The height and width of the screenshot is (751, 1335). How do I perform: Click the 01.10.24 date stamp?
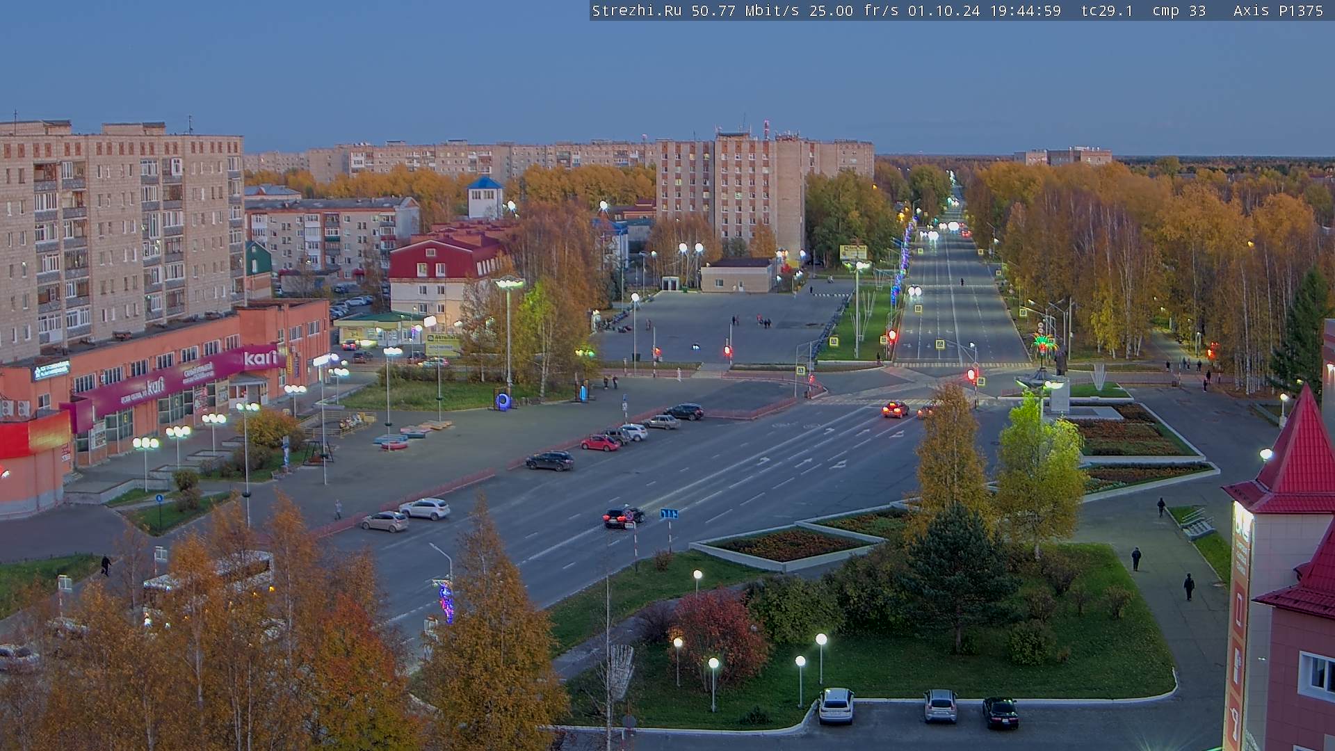tap(944, 11)
